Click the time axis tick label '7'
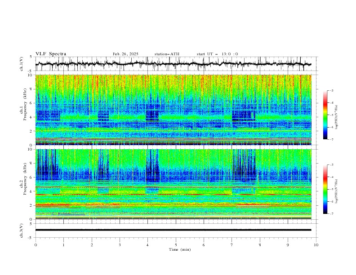The image size is (356, 275). coord(232,245)
